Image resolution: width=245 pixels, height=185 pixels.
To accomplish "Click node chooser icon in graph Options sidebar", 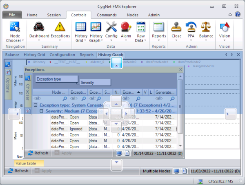I will pos(8,64).
